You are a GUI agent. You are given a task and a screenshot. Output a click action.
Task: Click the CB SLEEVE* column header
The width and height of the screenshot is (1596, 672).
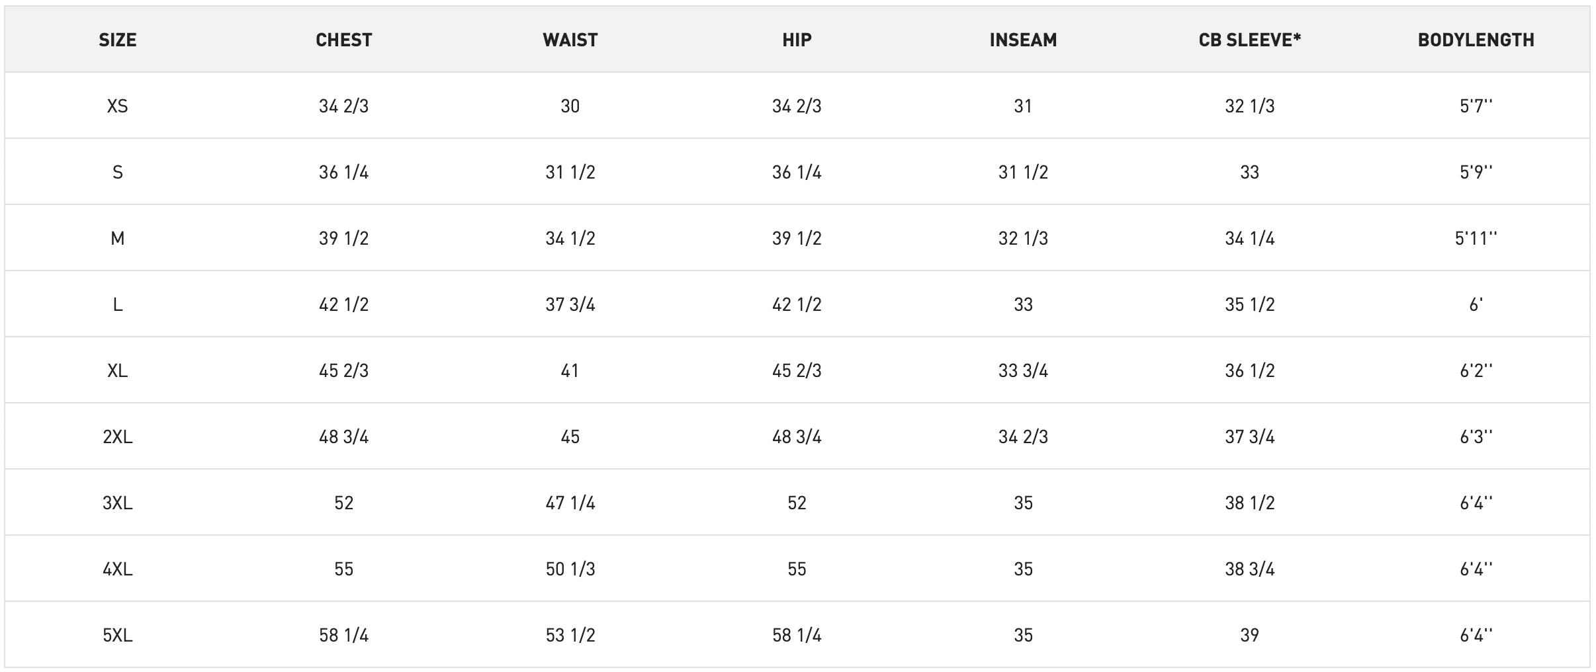[x=1250, y=40]
